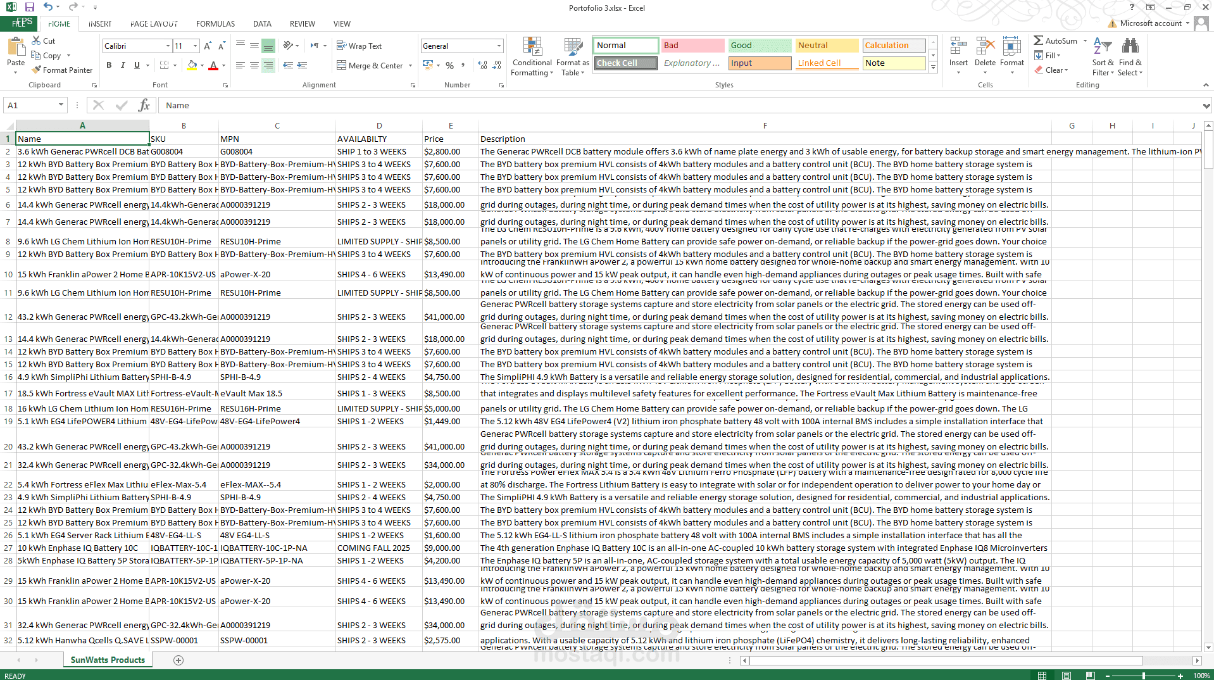Toggle italic formatting
Viewport: 1214px width, 680px height.
pos(122,65)
